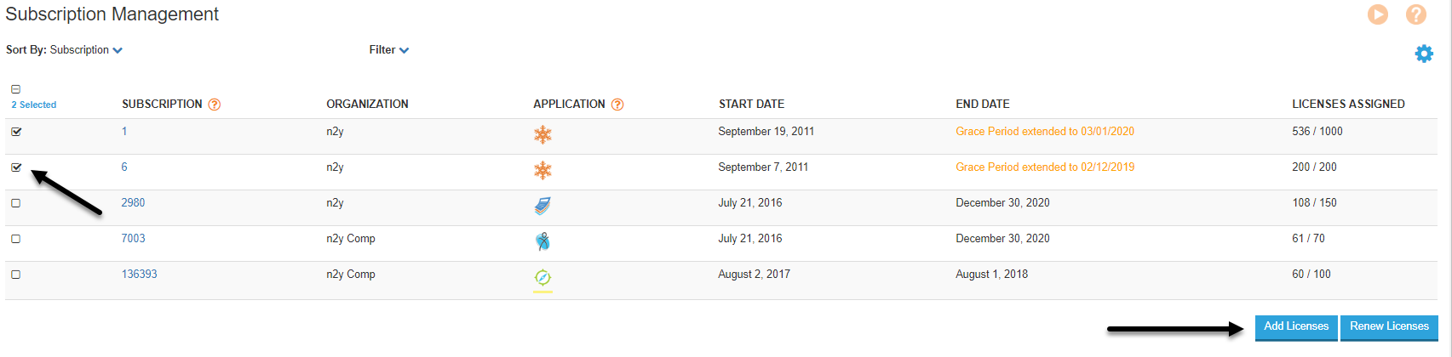The width and height of the screenshot is (1452, 357).
Task: Expand the Sort By Subscription dropdown
Action: tap(65, 50)
